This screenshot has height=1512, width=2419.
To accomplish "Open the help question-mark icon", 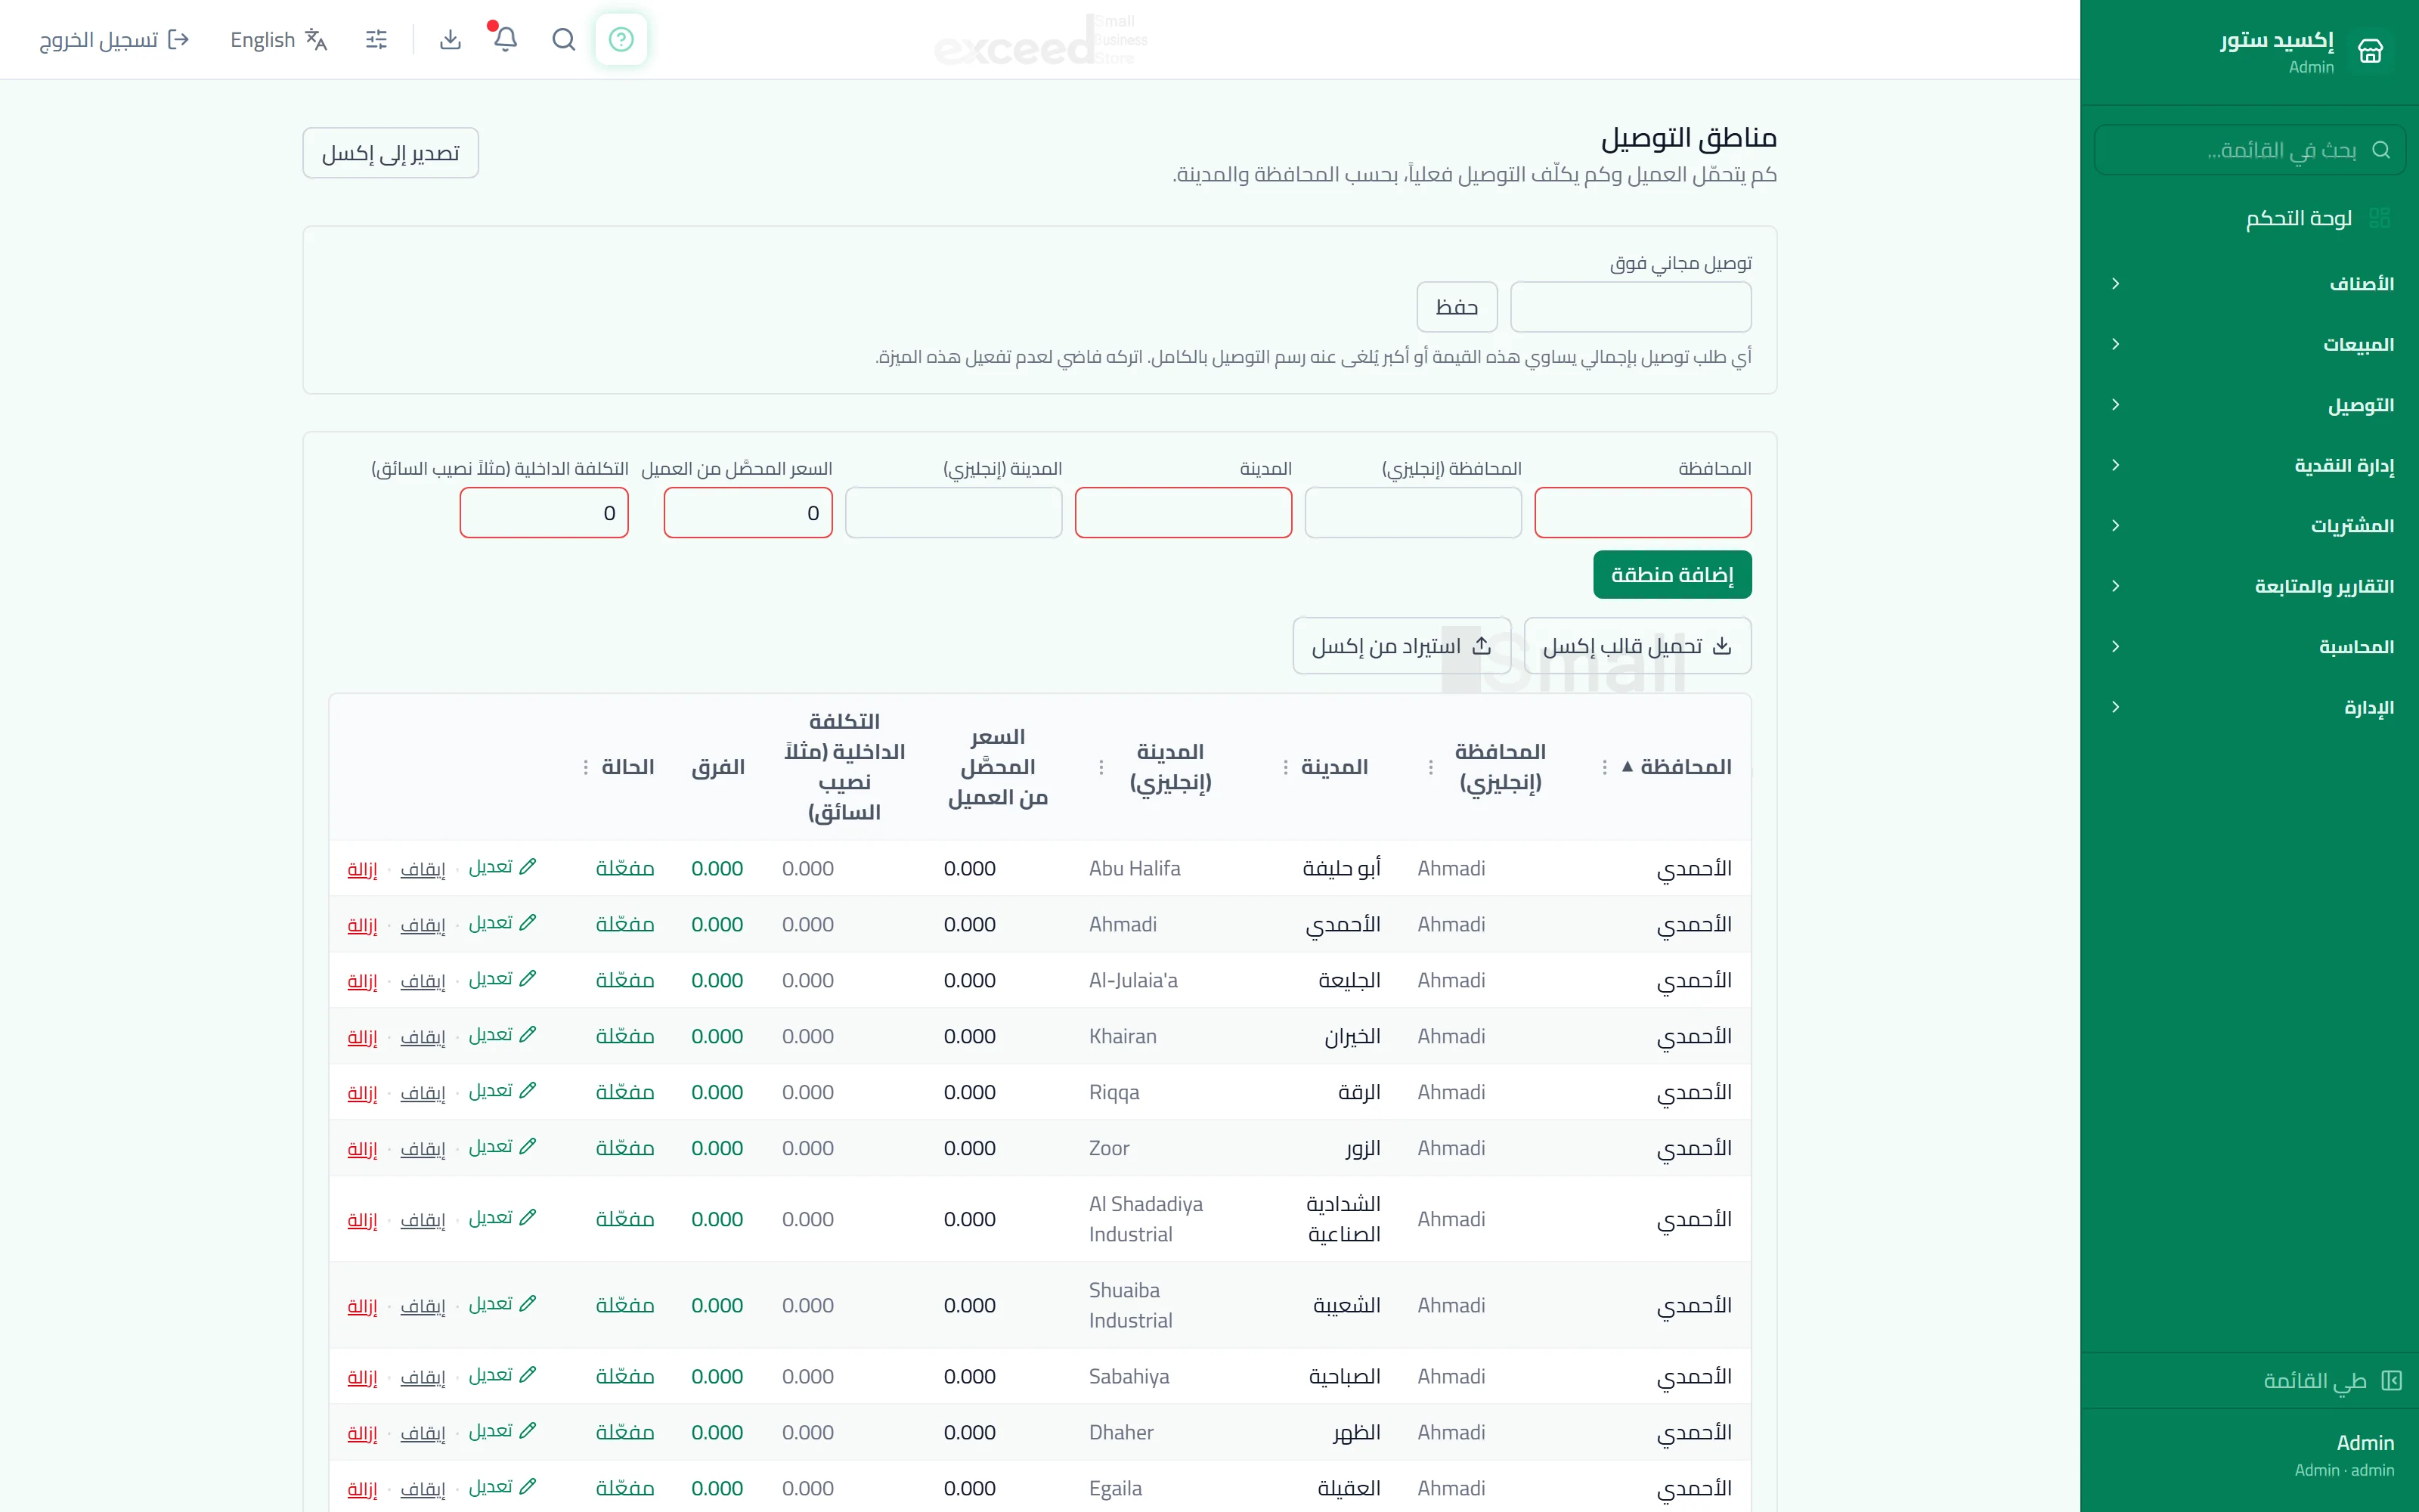I will 621,39.
